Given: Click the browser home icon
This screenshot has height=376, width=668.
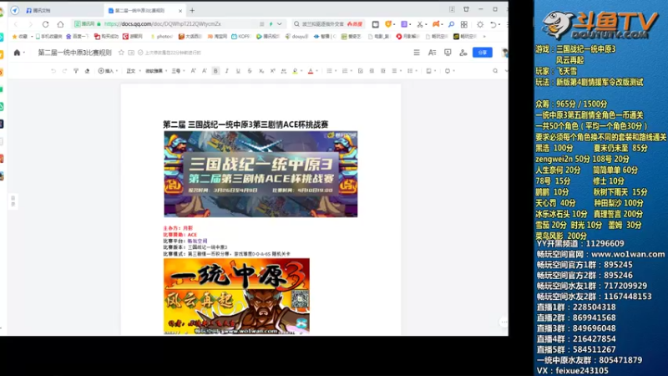Looking at the screenshot, I should 60,24.
